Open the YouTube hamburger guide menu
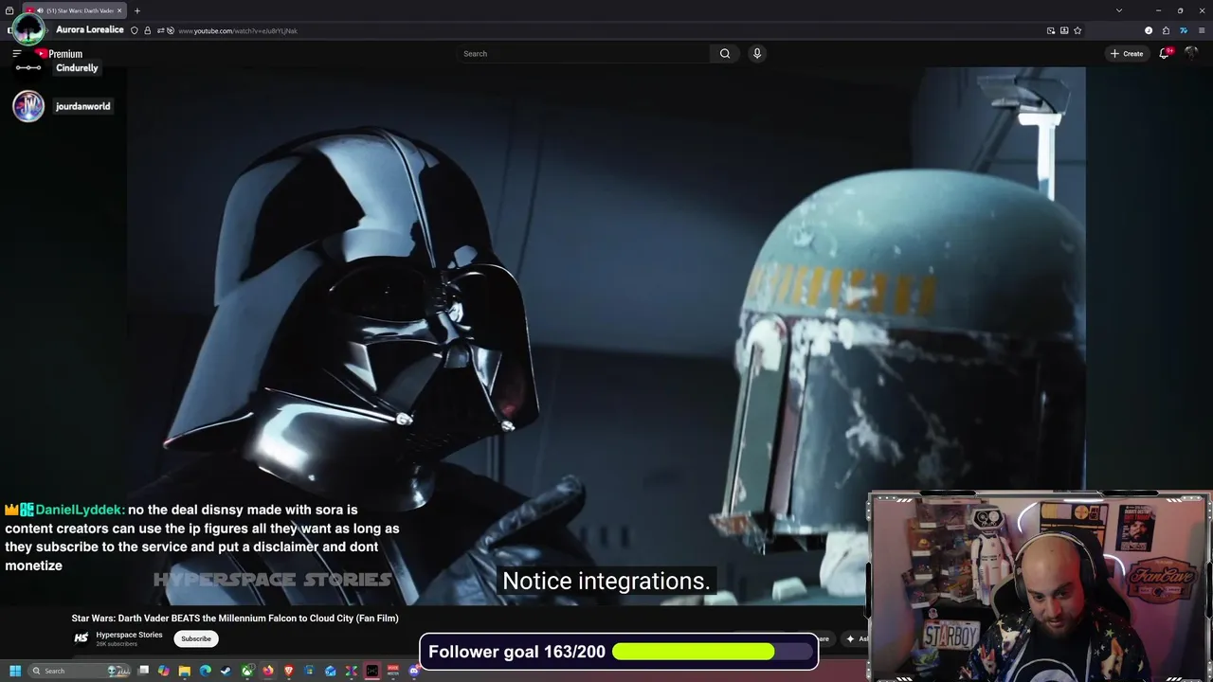Viewport: 1213px width, 682px height. [x=16, y=54]
